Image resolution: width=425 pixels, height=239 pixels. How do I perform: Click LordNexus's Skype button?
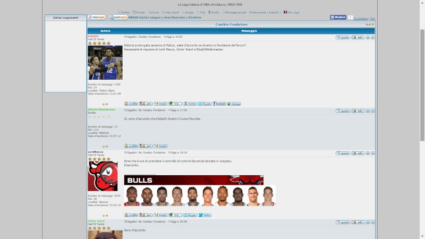coord(190,215)
